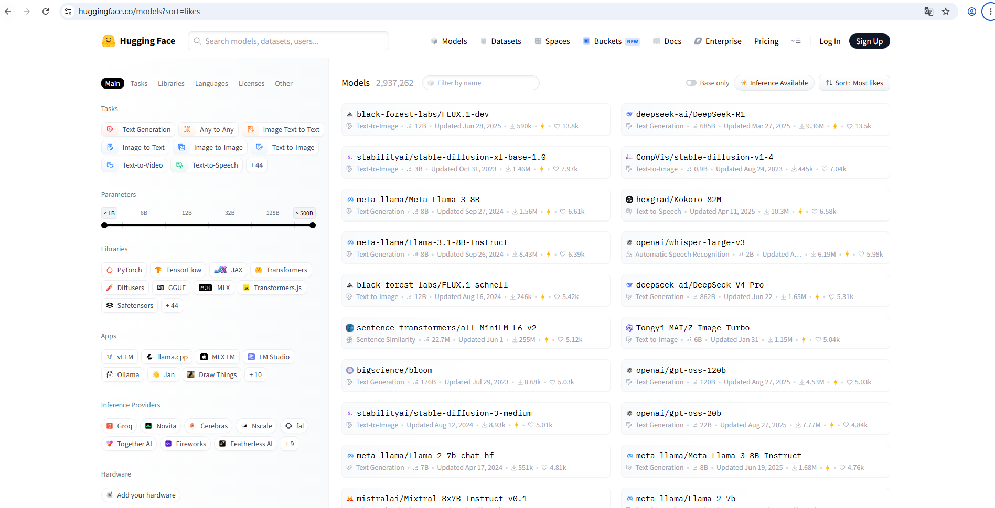The image size is (995, 508).
Task: Filter by Text-to-Speech task
Action: point(207,165)
